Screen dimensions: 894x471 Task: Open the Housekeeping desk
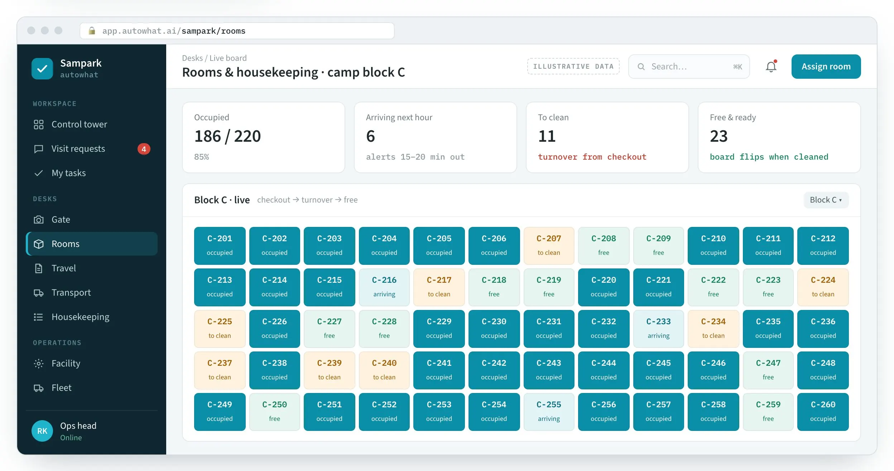click(92, 317)
